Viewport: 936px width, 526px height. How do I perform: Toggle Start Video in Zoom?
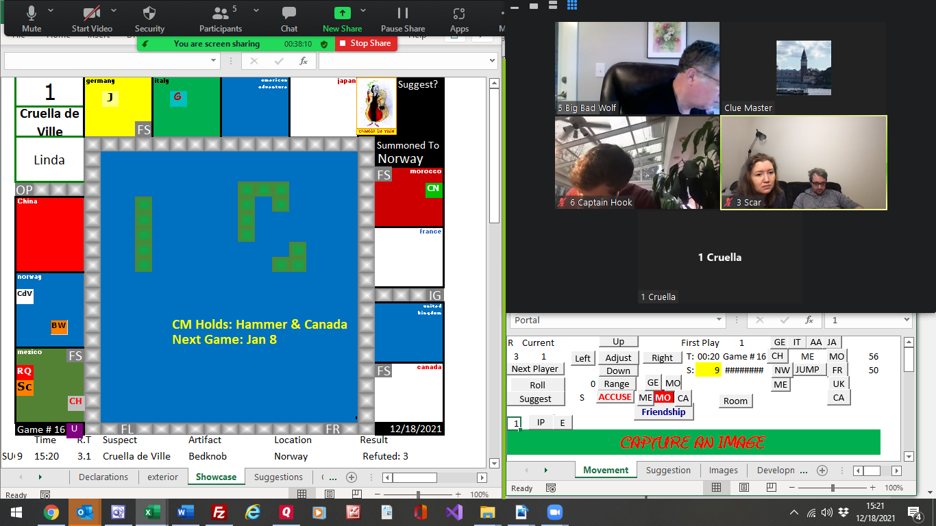[x=92, y=19]
